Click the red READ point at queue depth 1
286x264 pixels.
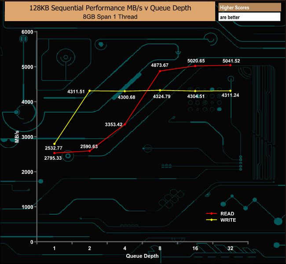pyautogui.click(x=55, y=153)
